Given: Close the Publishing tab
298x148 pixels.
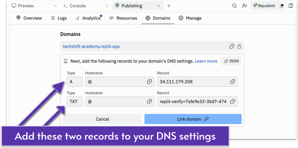Looking at the screenshot, I should pyautogui.click(x=159, y=6).
